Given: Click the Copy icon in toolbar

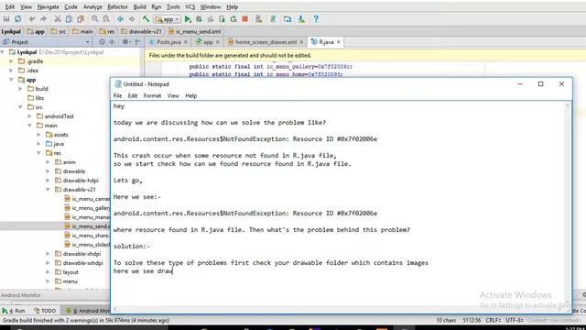Looking at the screenshot, I should coord(69,19).
